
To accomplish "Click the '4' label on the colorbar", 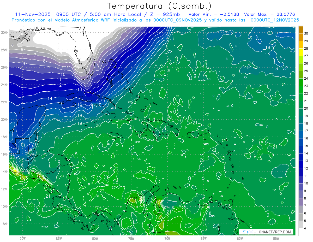I will tap(305, 228).
